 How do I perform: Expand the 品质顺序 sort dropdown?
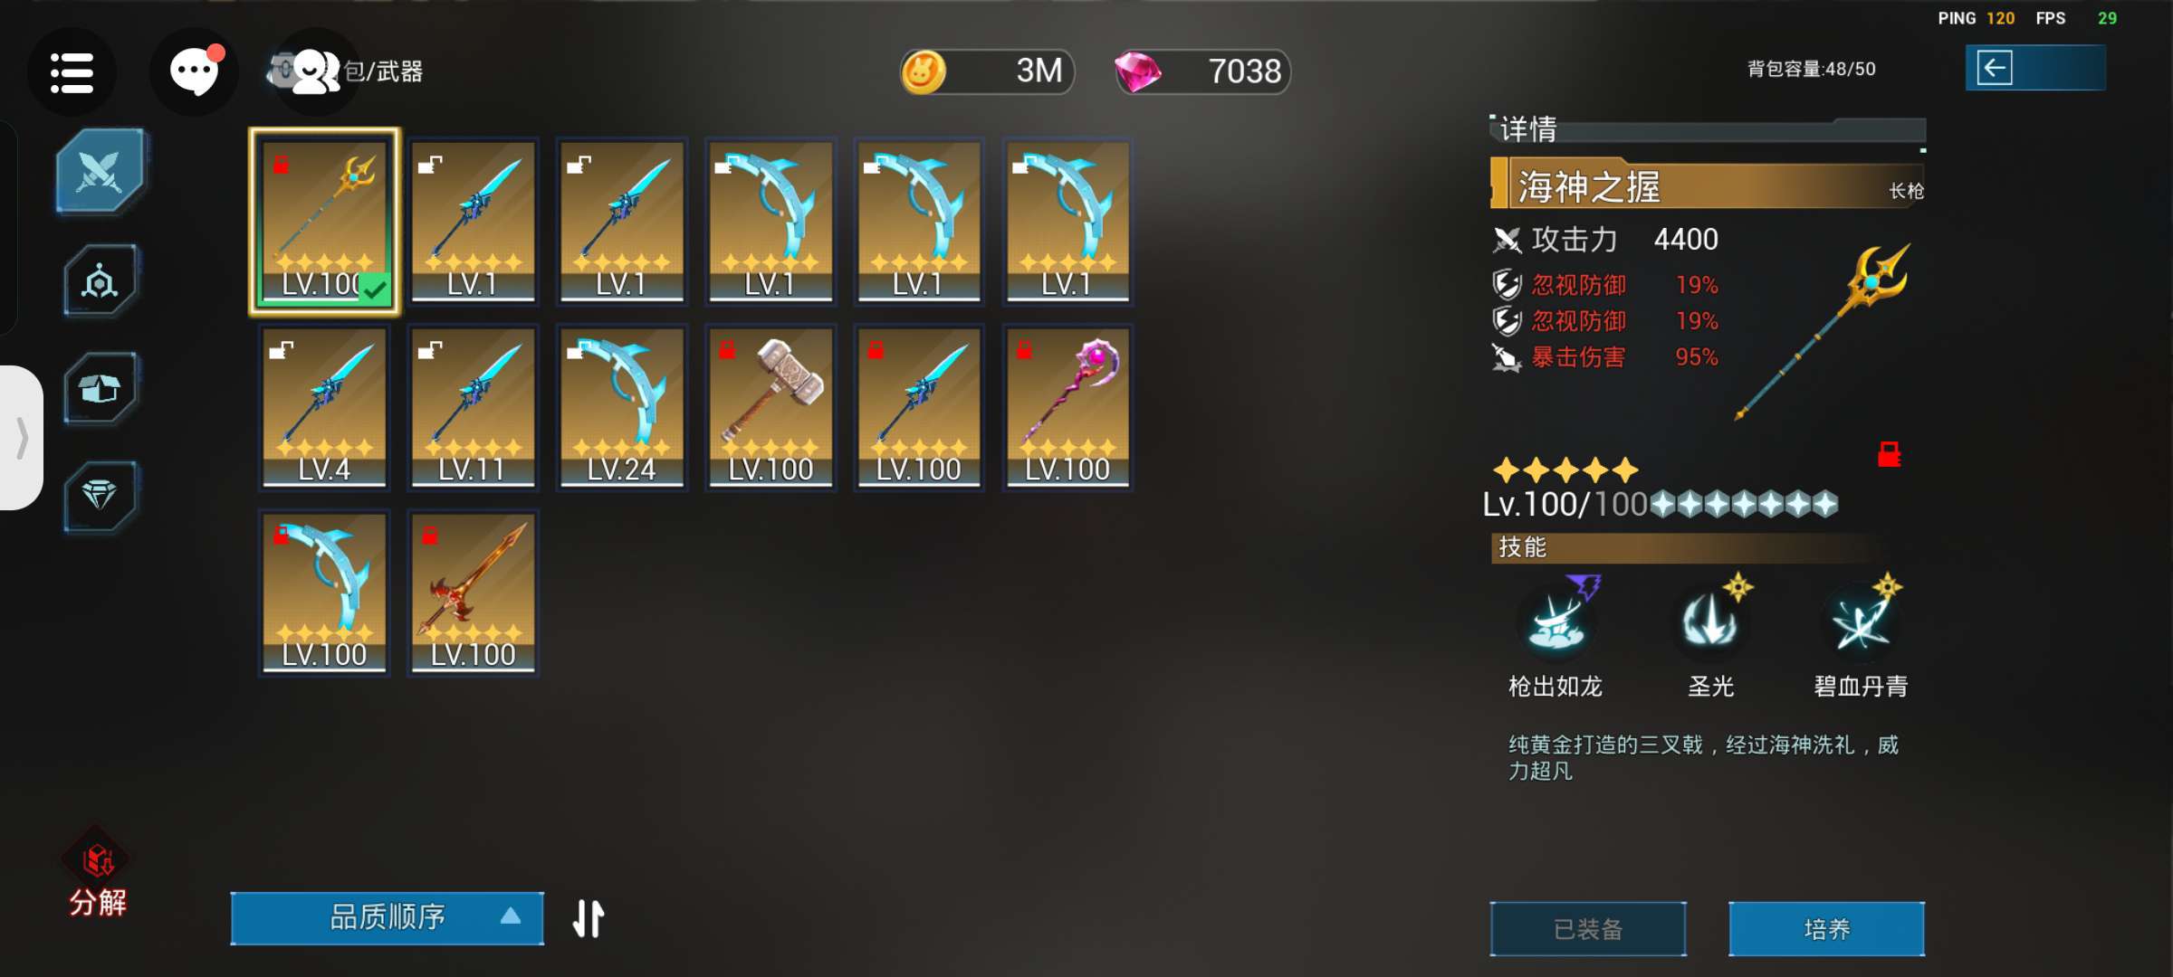(x=388, y=918)
